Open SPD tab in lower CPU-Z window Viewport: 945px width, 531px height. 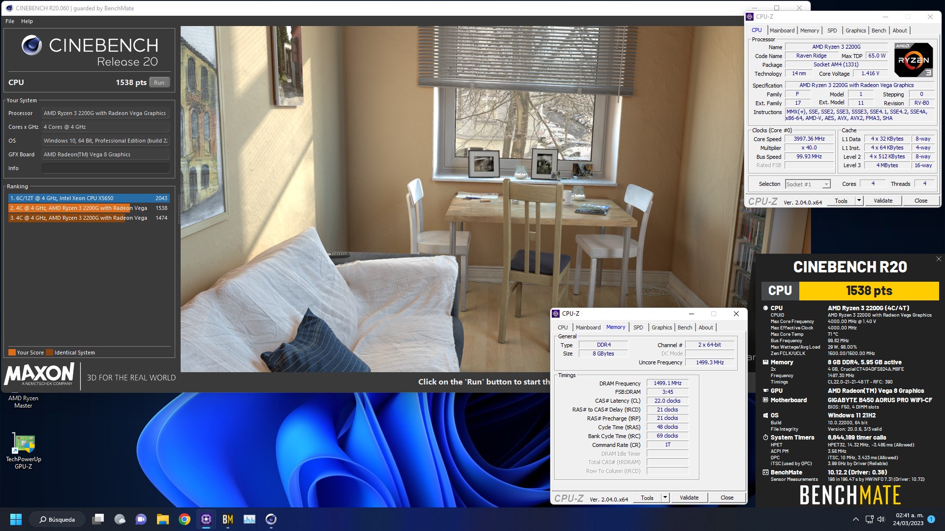coord(638,327)
